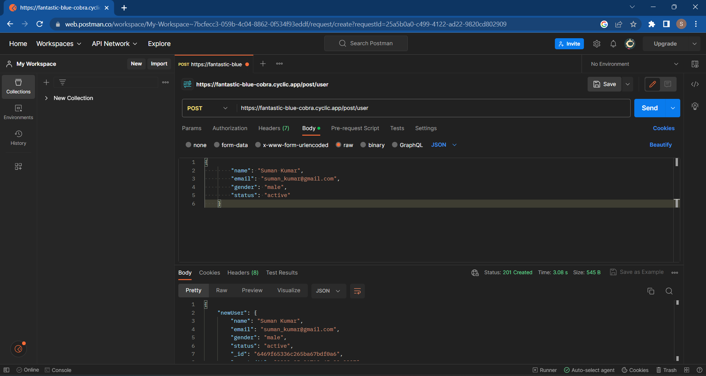Open the environment quick look icon

coord(695,64)
